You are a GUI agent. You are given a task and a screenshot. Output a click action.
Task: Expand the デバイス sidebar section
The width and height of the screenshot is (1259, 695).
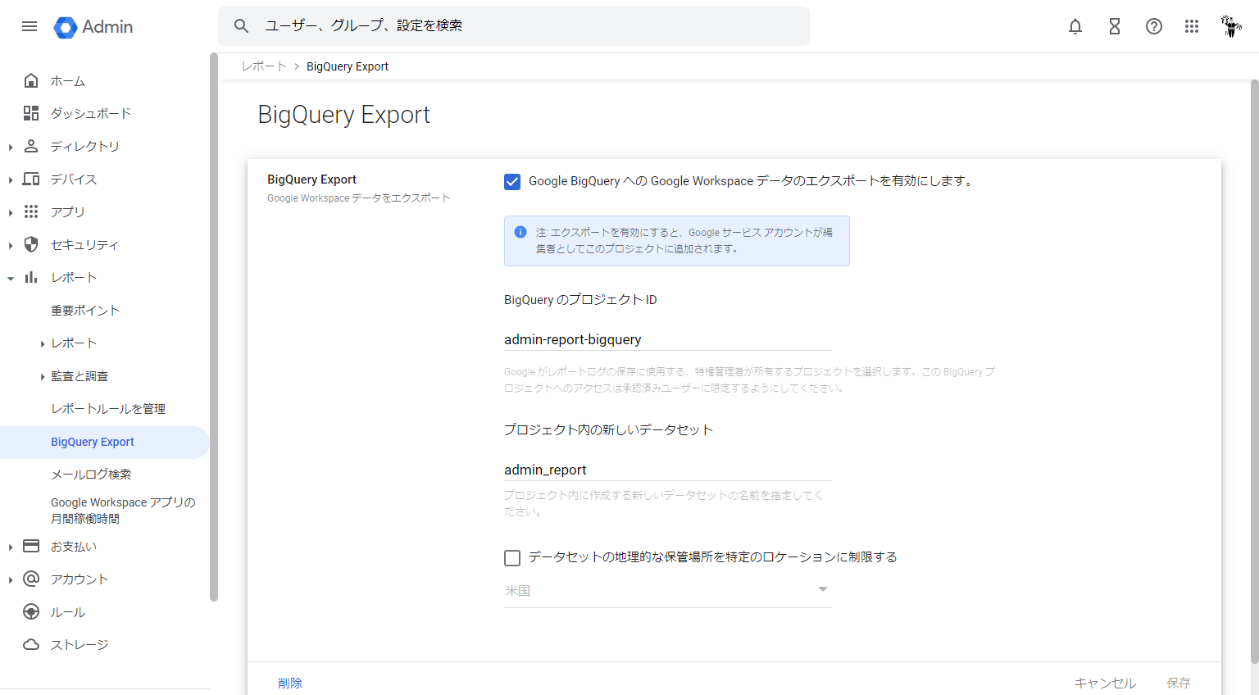[x=11, y=180]
